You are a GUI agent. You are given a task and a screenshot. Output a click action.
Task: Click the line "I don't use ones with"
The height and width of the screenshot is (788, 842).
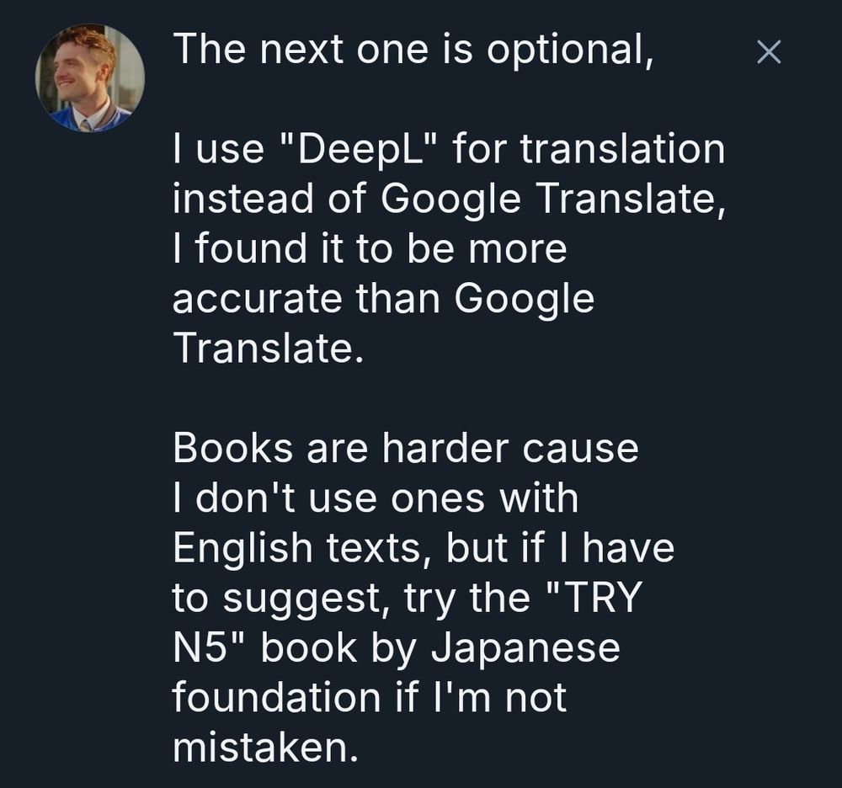pyautogui.click(x=376, y=498)
